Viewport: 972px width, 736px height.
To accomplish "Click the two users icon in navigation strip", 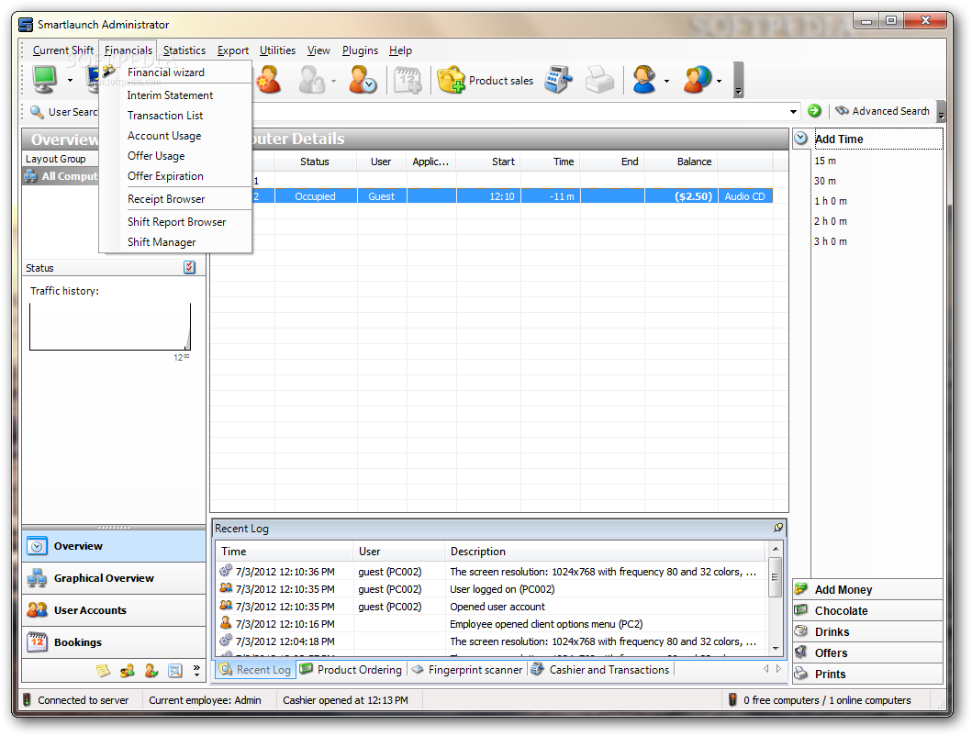I will click(128, 670).
